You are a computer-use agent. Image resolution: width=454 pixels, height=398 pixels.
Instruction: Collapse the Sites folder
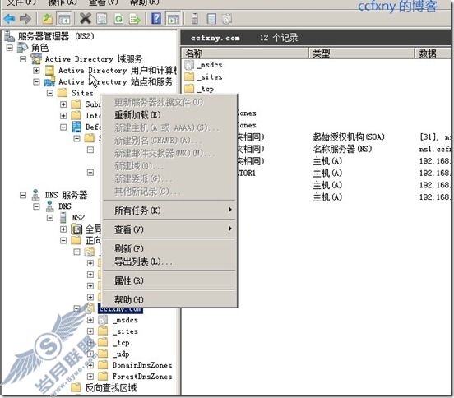point(50,93)
